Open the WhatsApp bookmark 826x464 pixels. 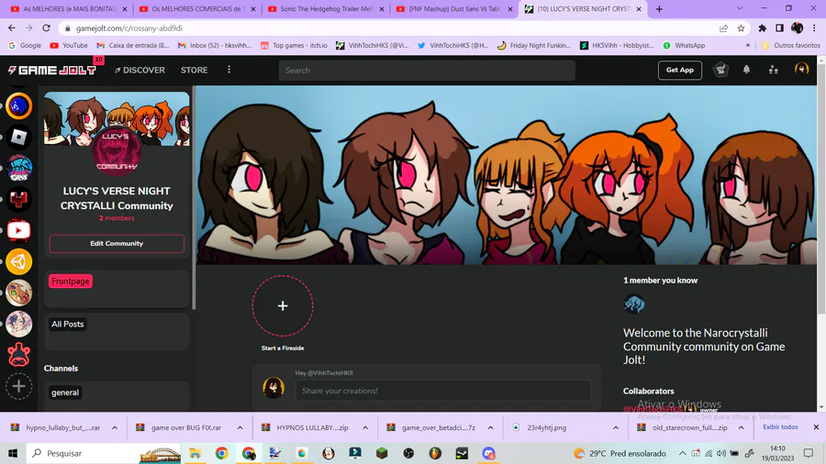point(683,45)
